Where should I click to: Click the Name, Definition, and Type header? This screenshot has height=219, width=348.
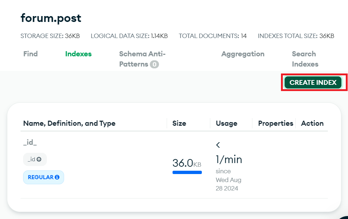point(69,123)
